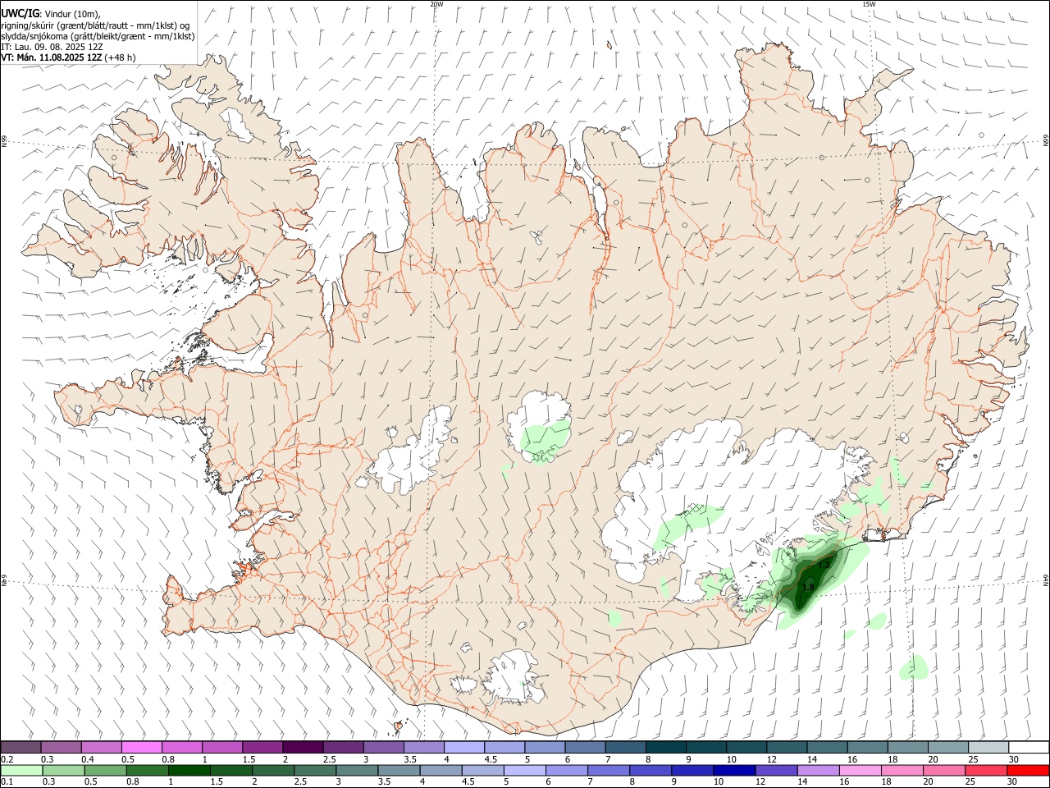
Task: Click the small green precipitation patch offshore in the southeast
Action: tap(915, 667)
